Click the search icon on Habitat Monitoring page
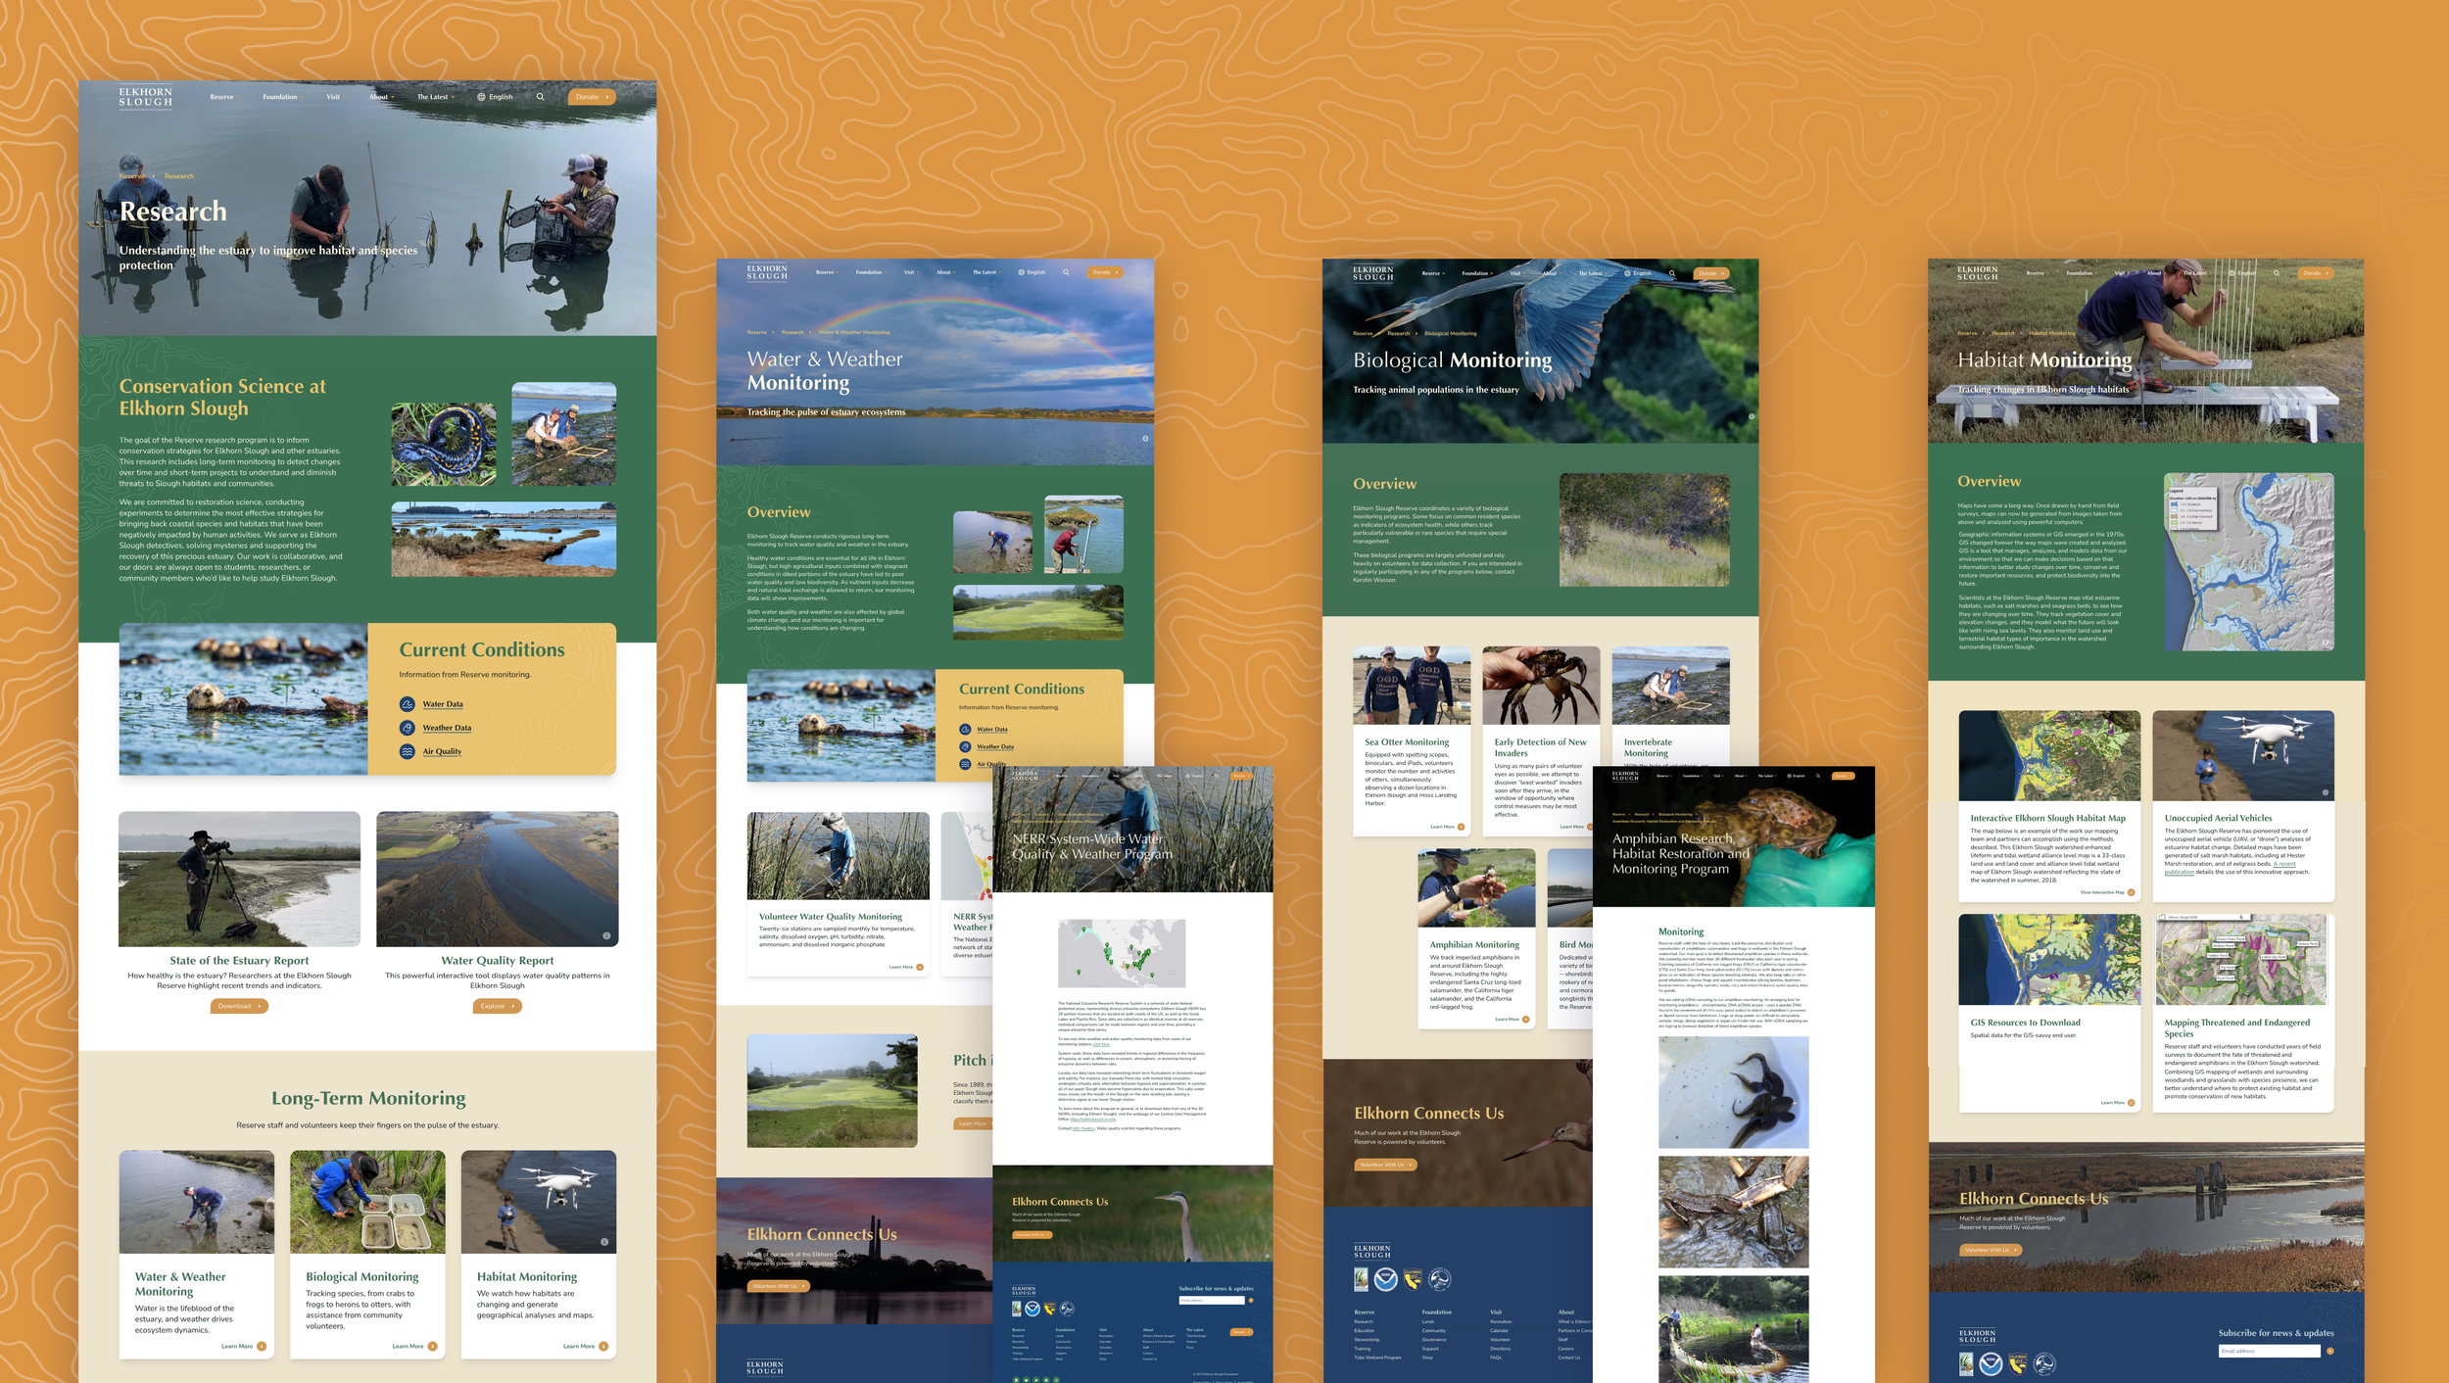The image size is (2449, 1383). 2277,273
